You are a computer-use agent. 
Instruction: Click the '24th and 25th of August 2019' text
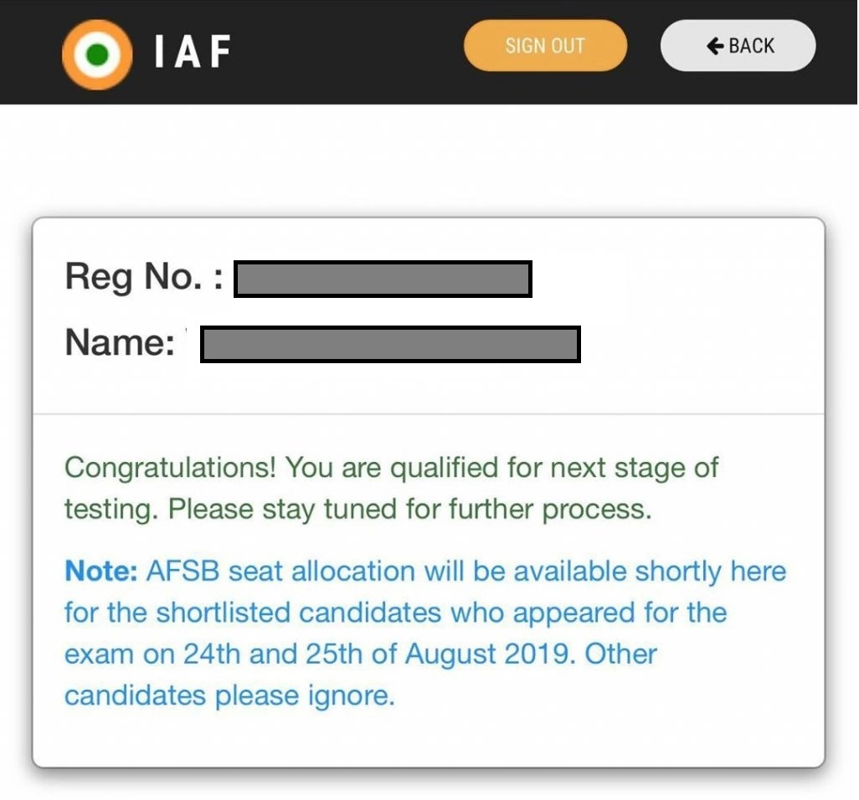click(379, 654)
